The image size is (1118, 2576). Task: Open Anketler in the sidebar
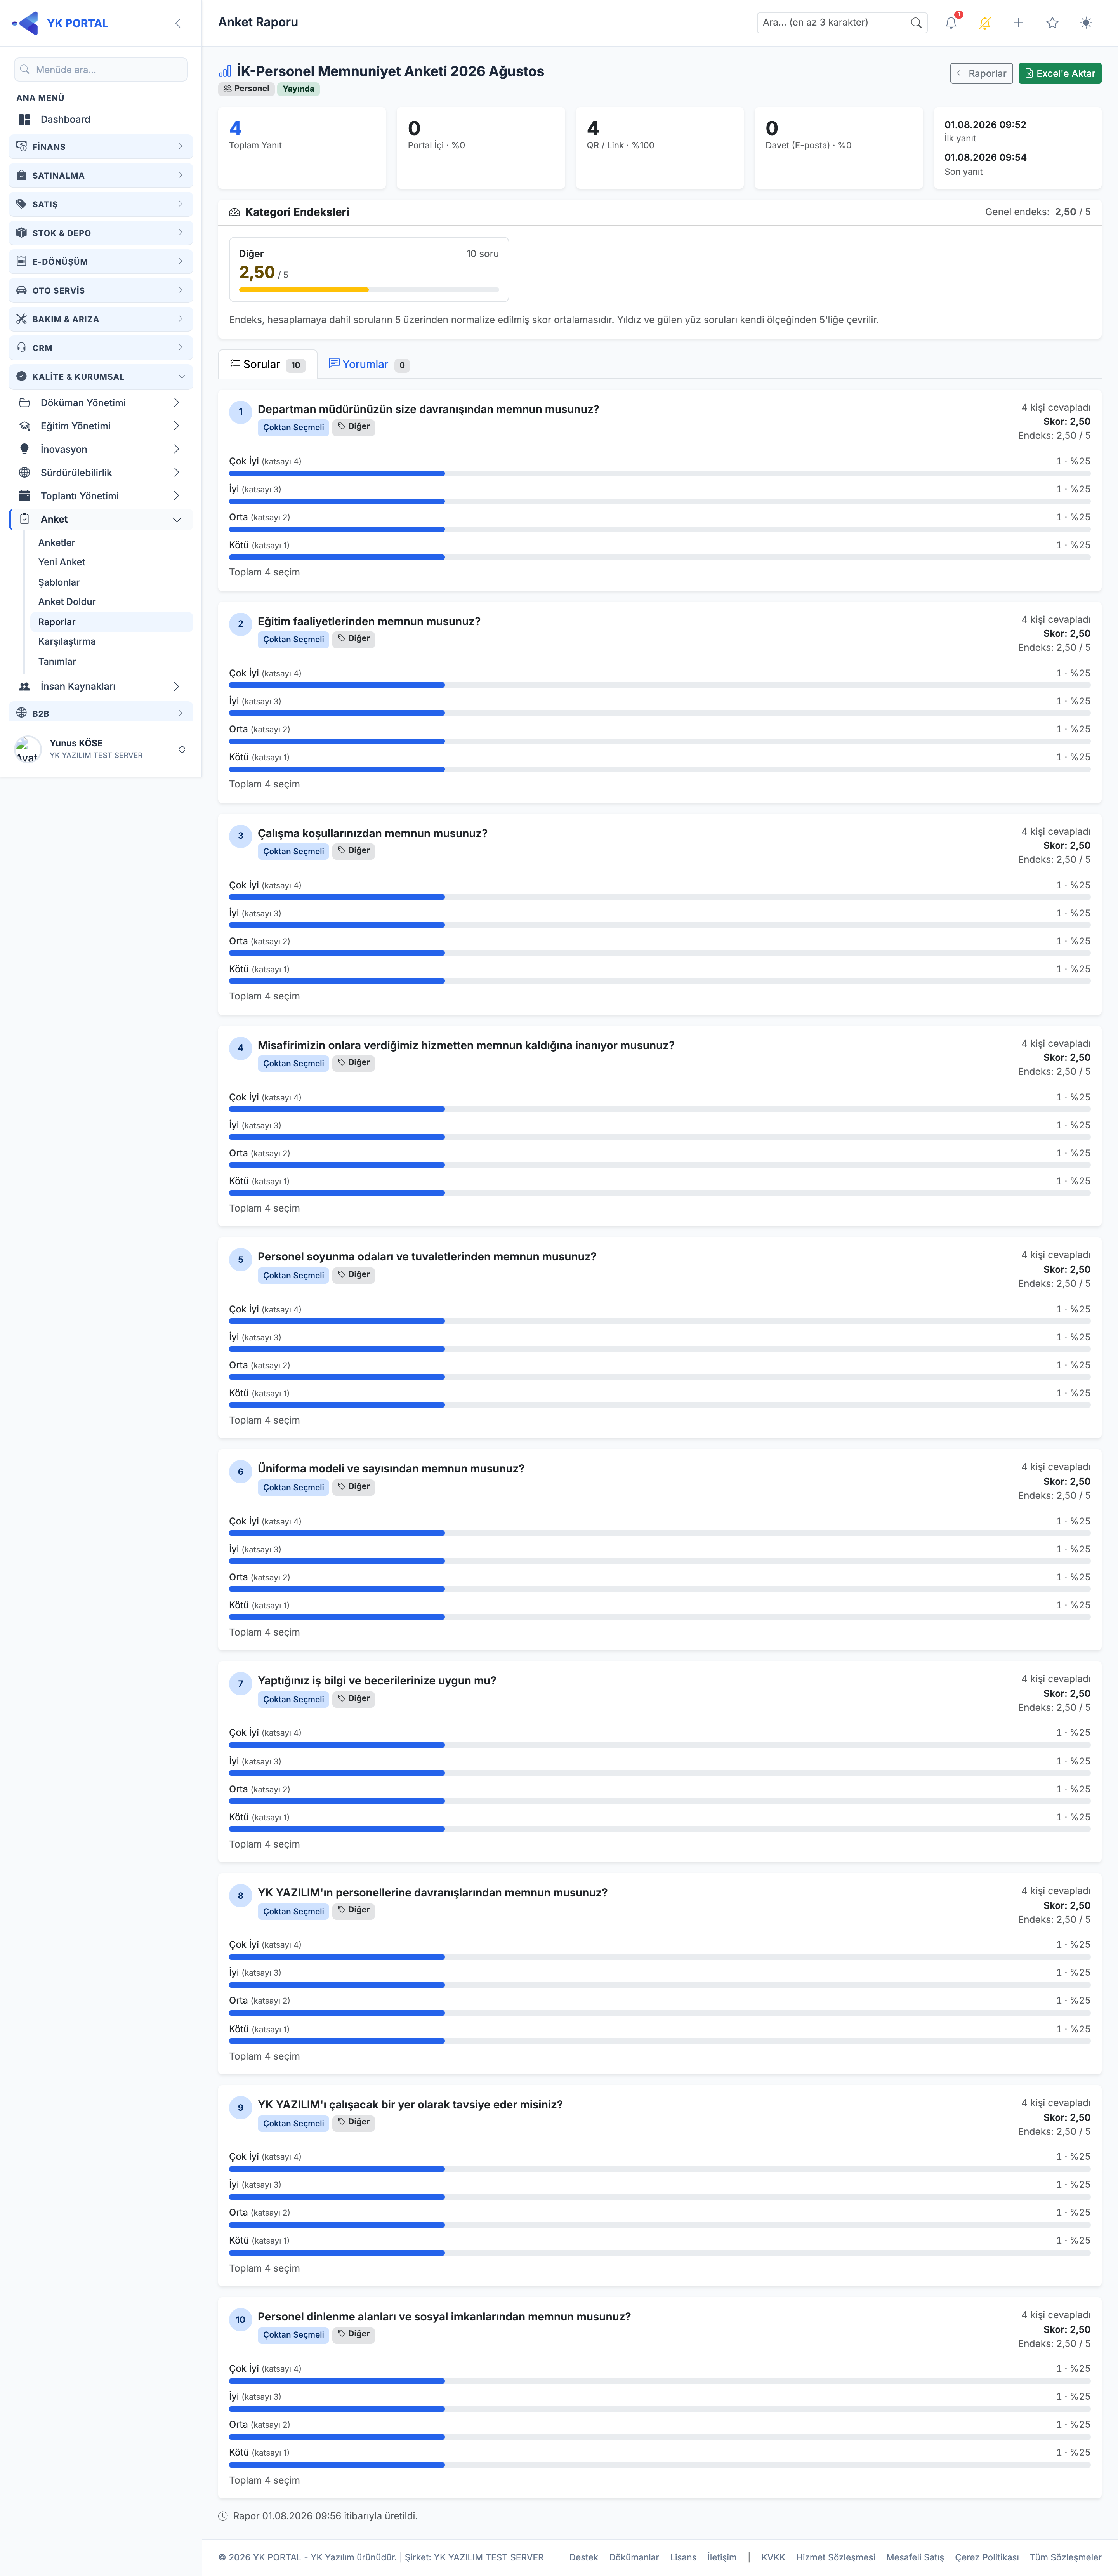point(57,543)
